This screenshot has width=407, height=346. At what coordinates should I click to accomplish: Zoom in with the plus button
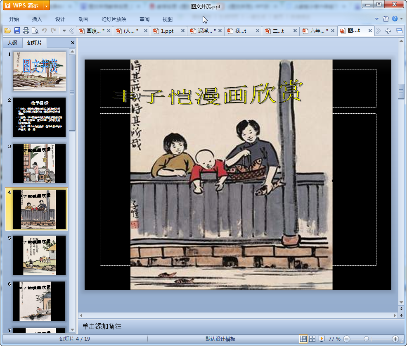point(395,339)
